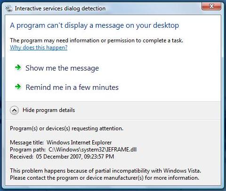Image resolution: width=226 pixels, height=191 pixels.
Task: Click the heading A program can't display a message
Action: click(95, 25)
